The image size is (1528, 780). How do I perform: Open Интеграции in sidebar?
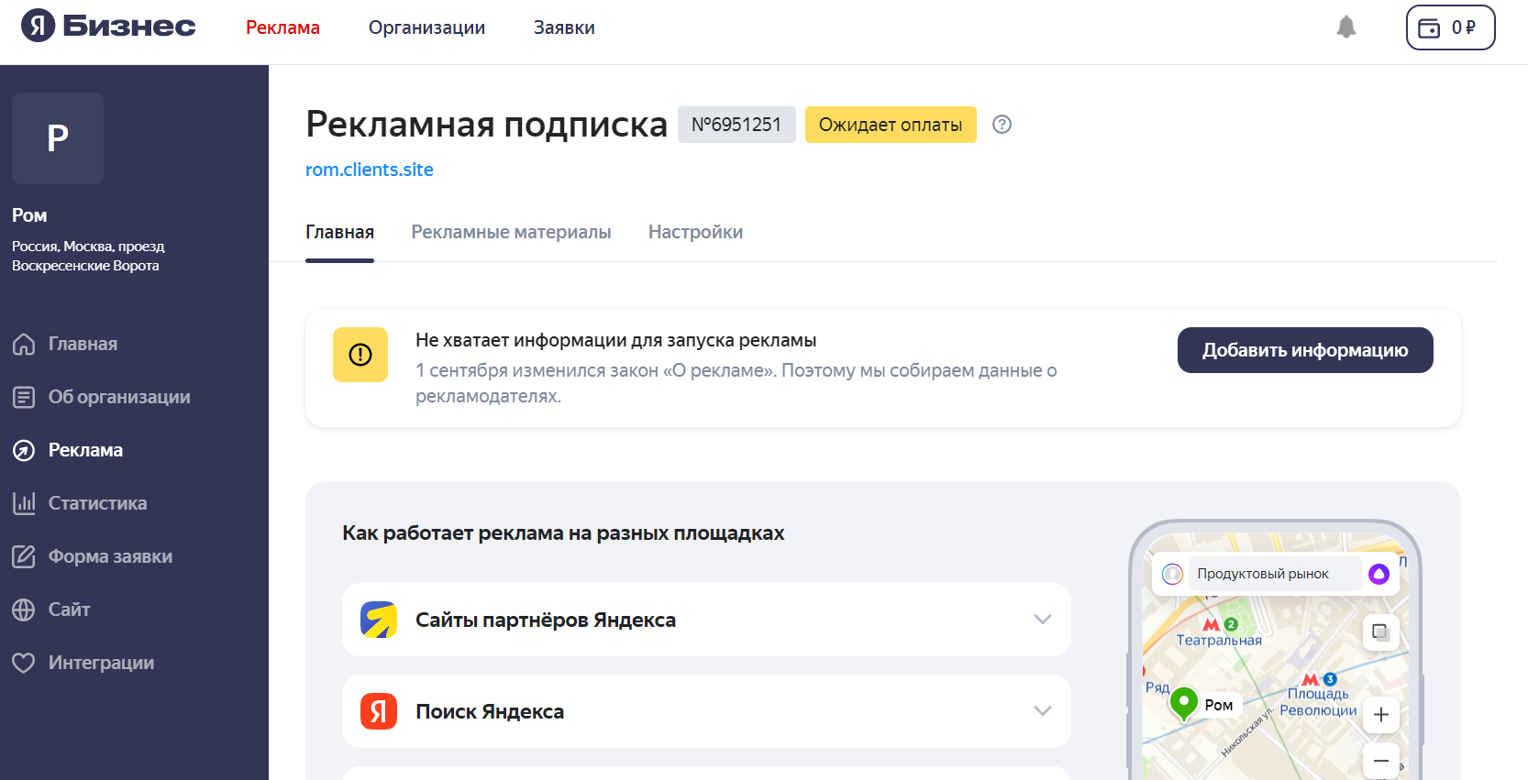101,663
